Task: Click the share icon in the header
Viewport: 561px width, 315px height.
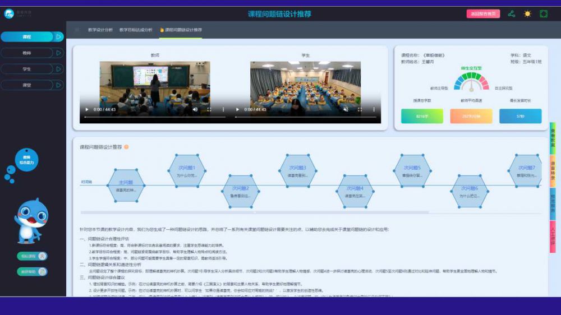Action: click(511, 14)
